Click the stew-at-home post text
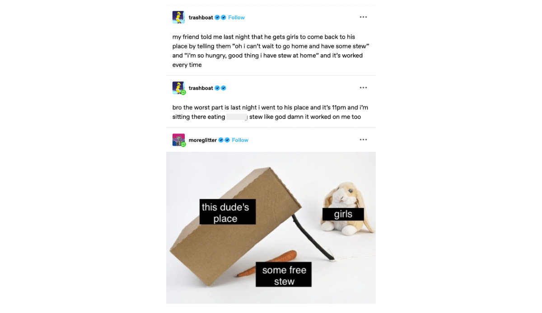The image size is (542, 313). [268, 51]
